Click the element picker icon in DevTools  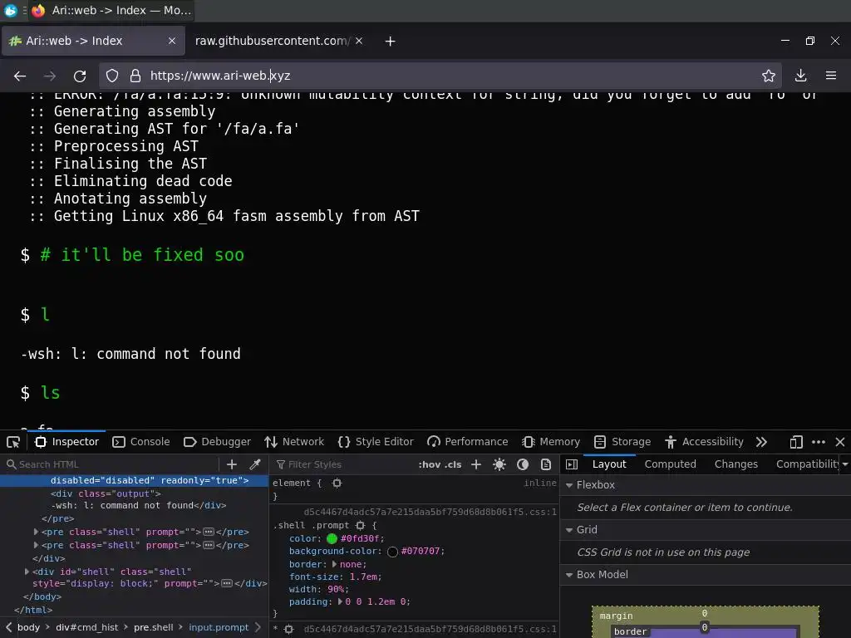click(13, 442)
